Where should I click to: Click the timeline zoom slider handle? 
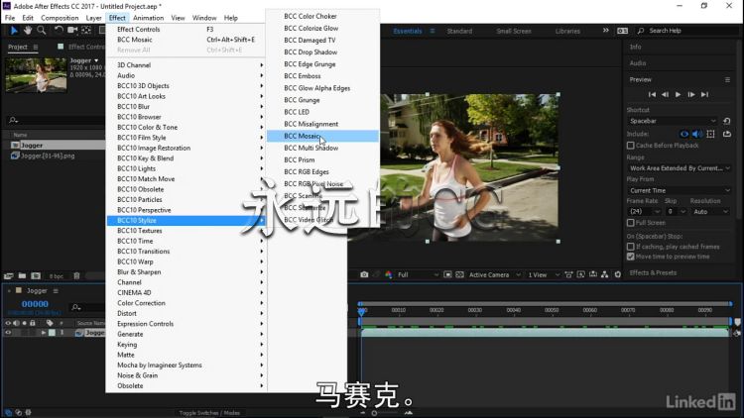click(x=374, y=413)
